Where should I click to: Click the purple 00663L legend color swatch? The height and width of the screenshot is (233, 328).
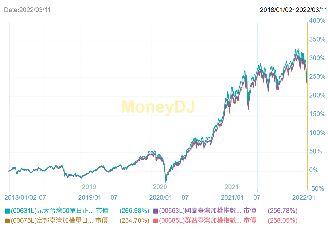pos(156,211)
